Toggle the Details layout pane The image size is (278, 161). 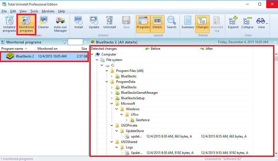pyautogui.click(x=157, y=24)
